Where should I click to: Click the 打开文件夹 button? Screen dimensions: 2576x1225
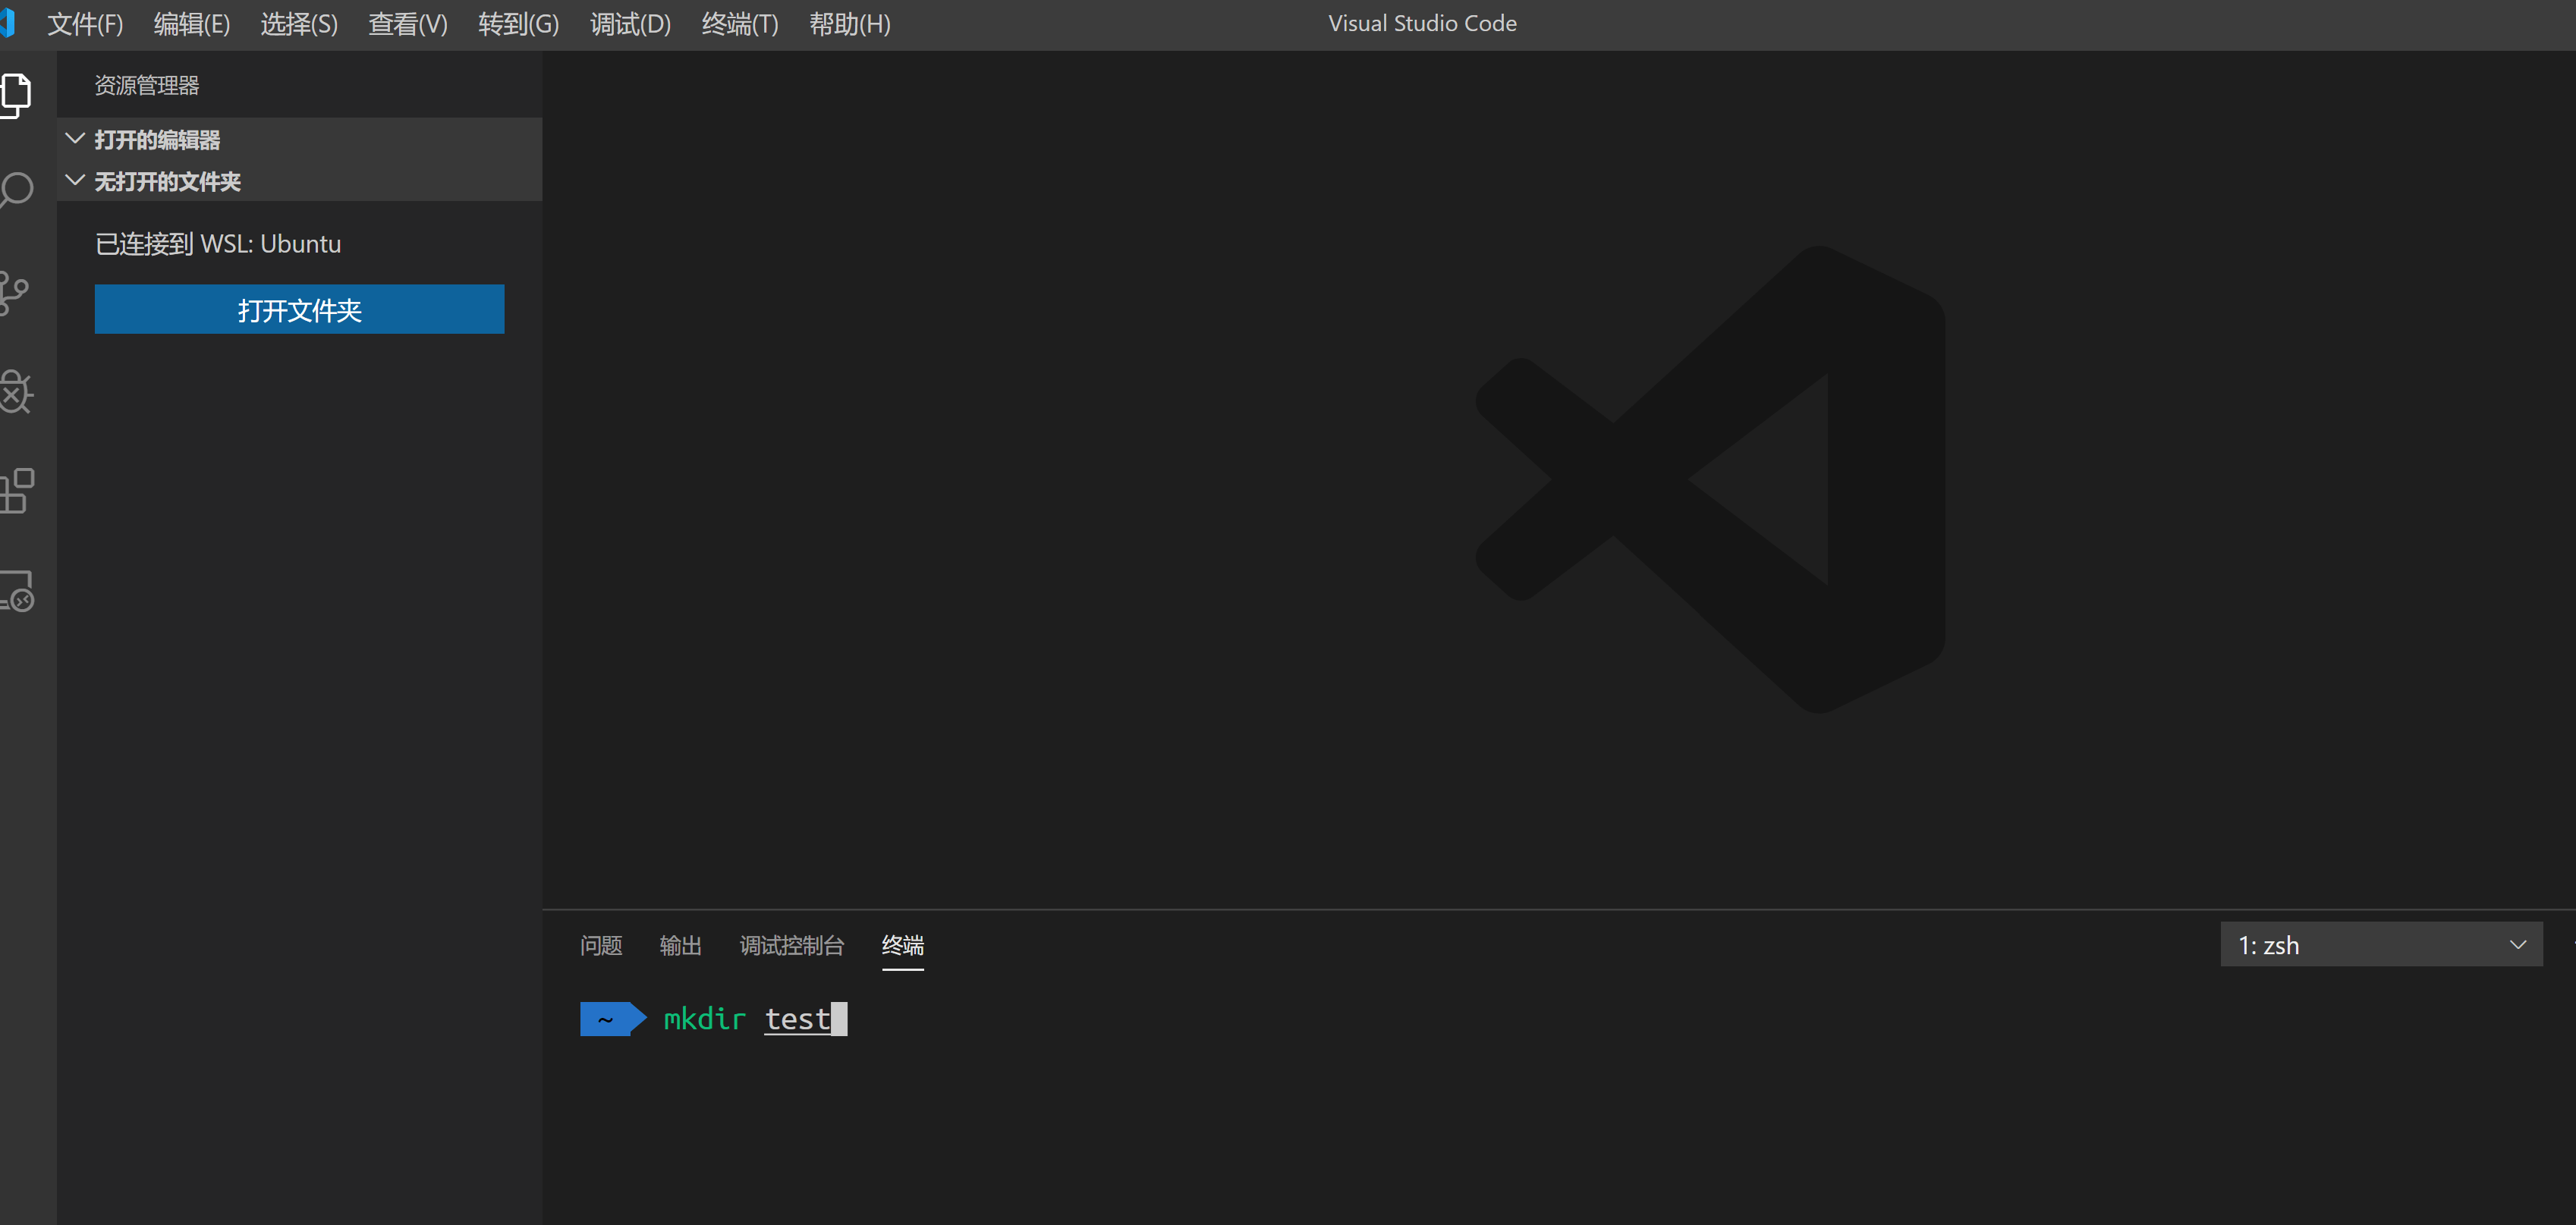pos(299,309)
